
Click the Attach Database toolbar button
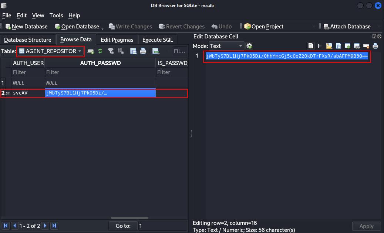tap(347, 27)
